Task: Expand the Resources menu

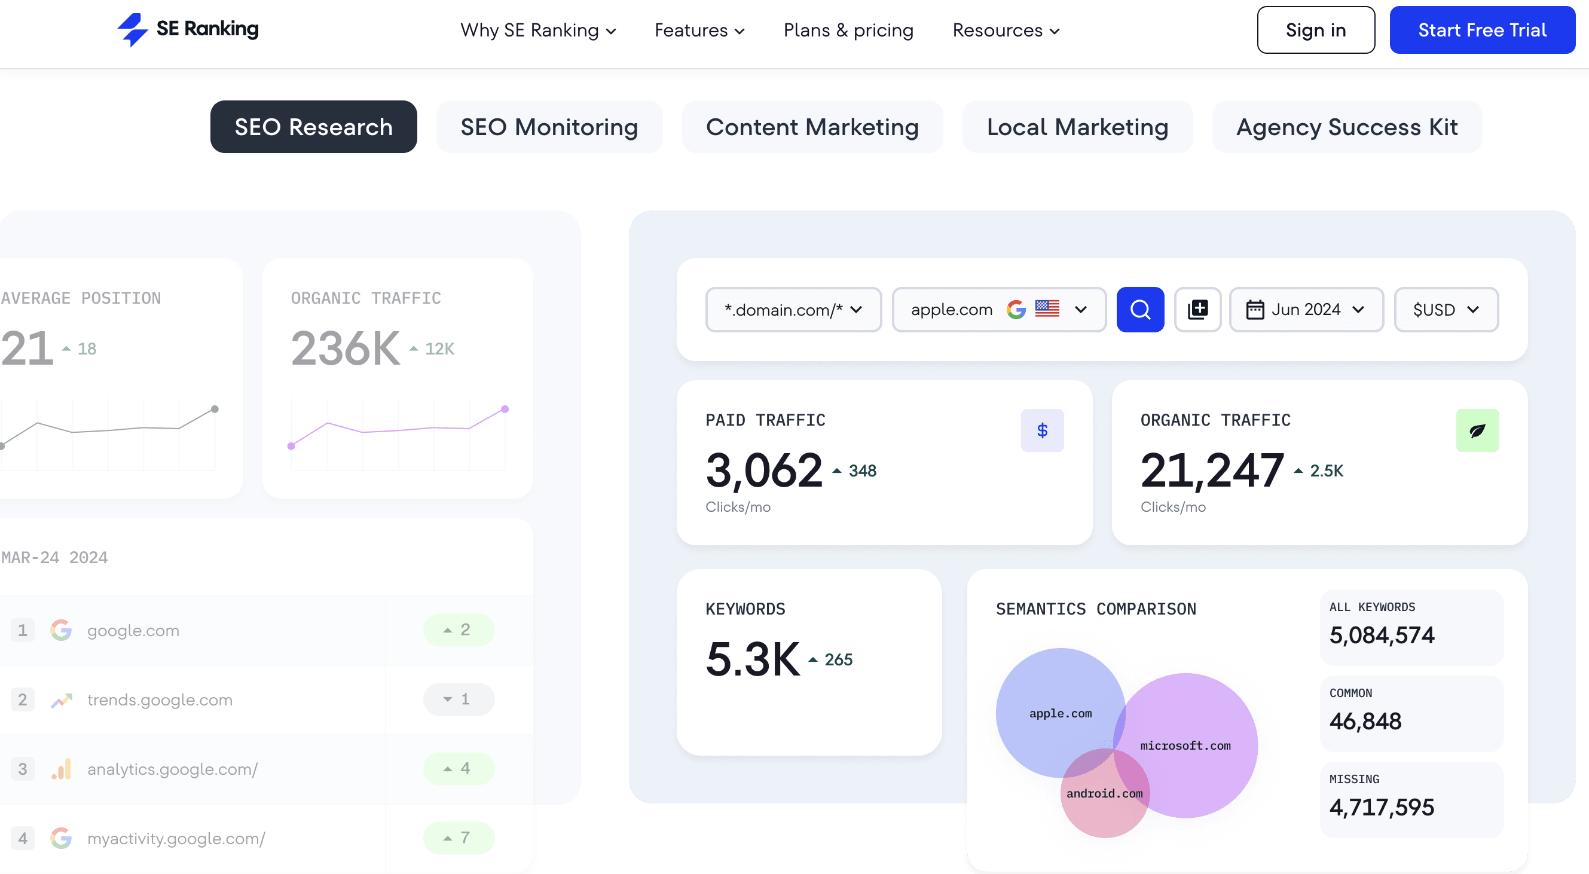Action: (1006, 30)
